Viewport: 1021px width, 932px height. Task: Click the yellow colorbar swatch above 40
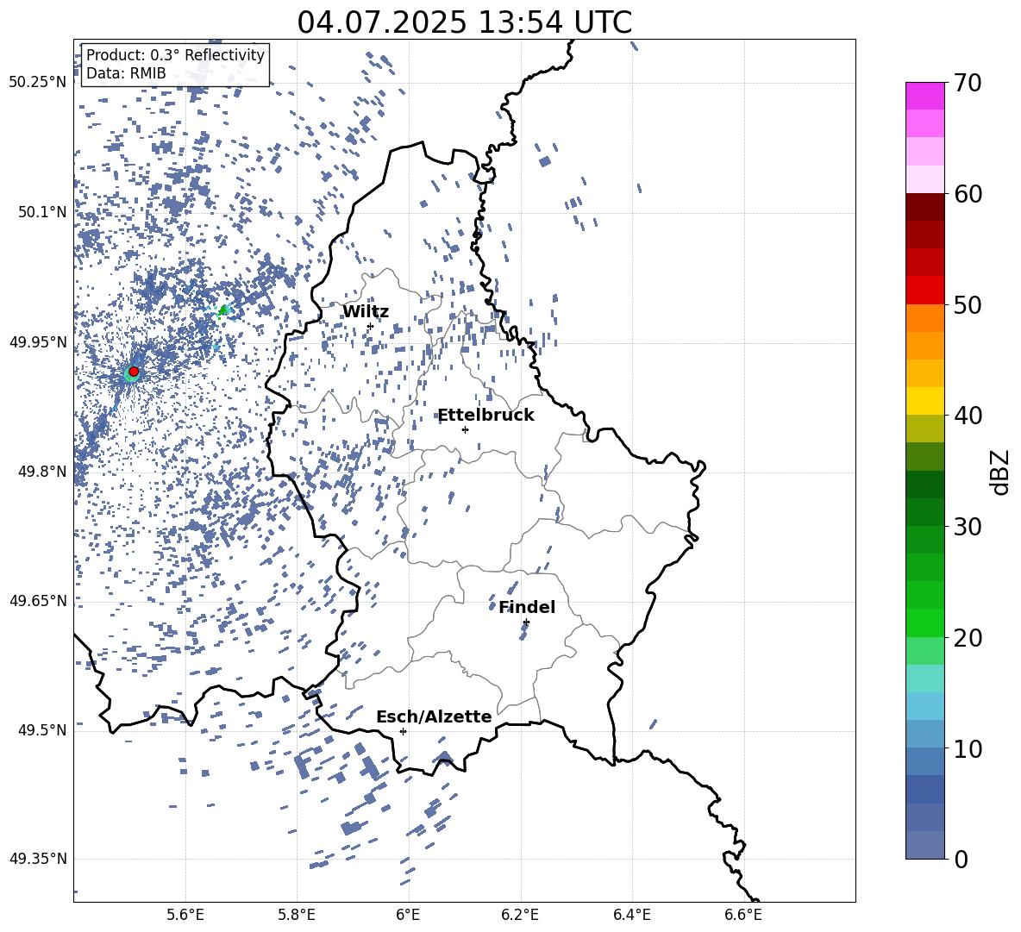(924, 401)
